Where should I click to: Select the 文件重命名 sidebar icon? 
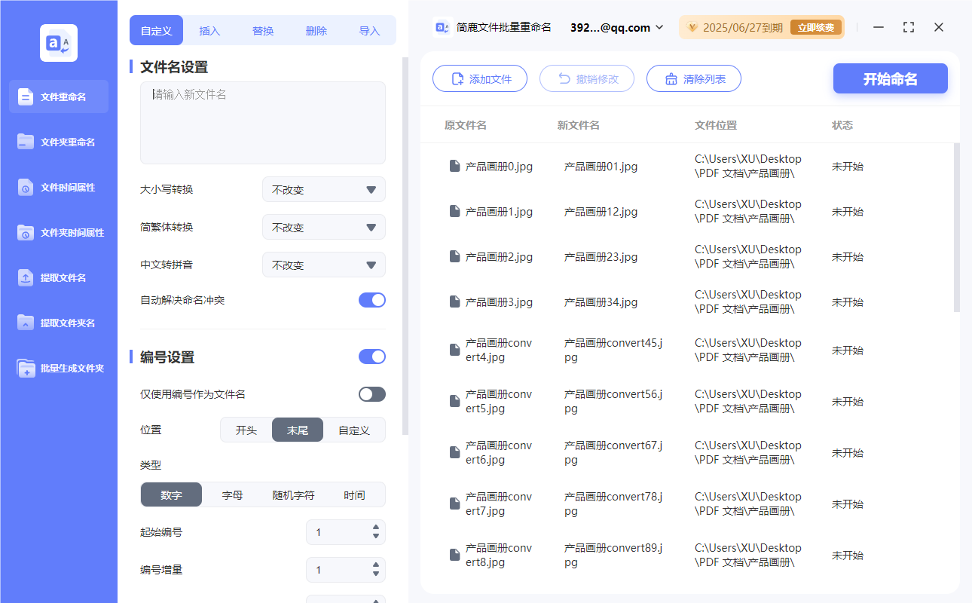(58, 96)
